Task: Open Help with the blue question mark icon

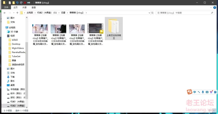Action: (215, 8)
